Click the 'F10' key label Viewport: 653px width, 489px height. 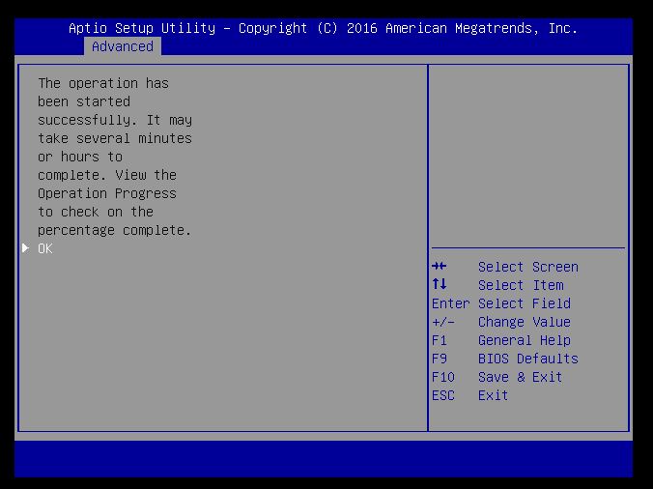coord(443,377)
